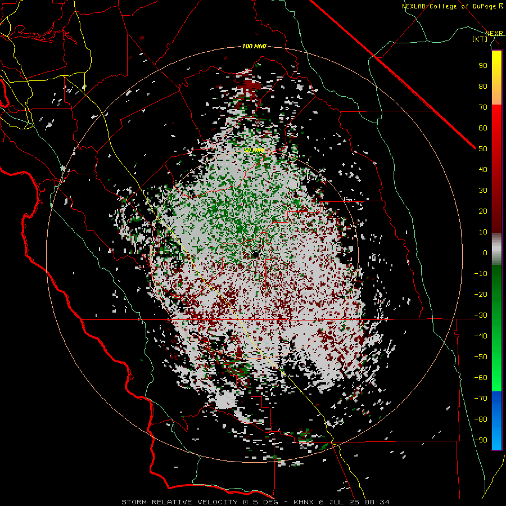Viewport: 506px width, 506px height.
Task: Click the 0 value on velocity scale
Action: click(485, 252)
